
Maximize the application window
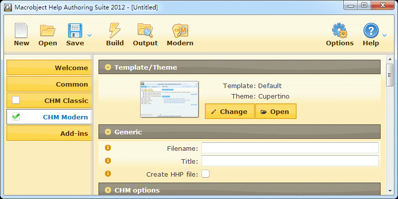click(x=364, y=5)
